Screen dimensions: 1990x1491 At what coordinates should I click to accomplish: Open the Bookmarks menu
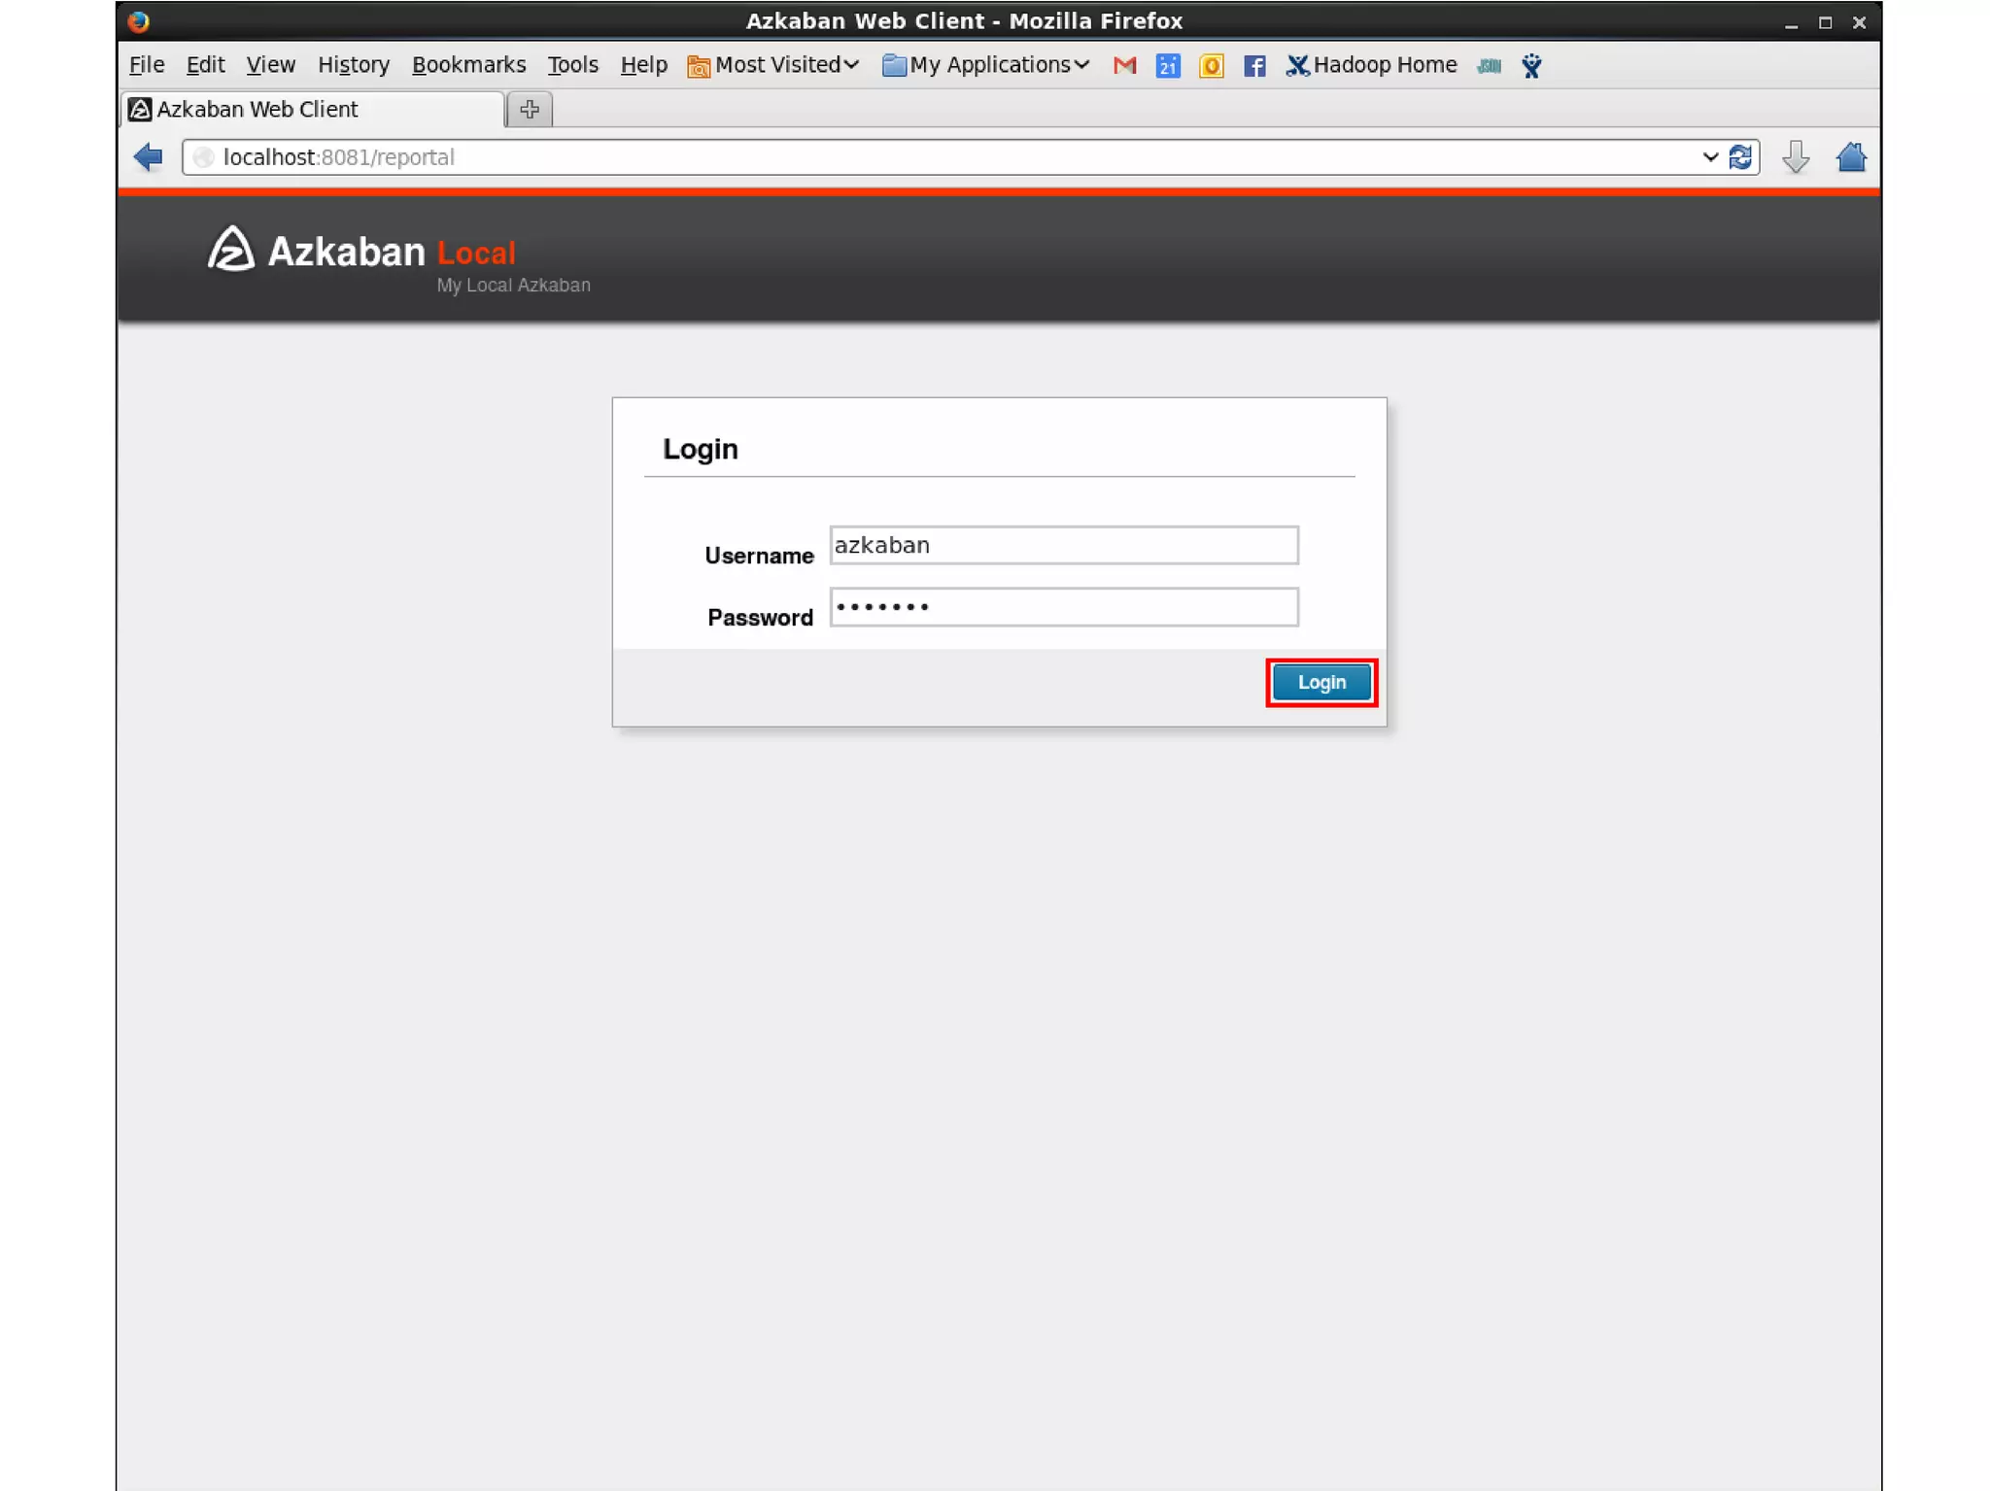pos(468,65)
